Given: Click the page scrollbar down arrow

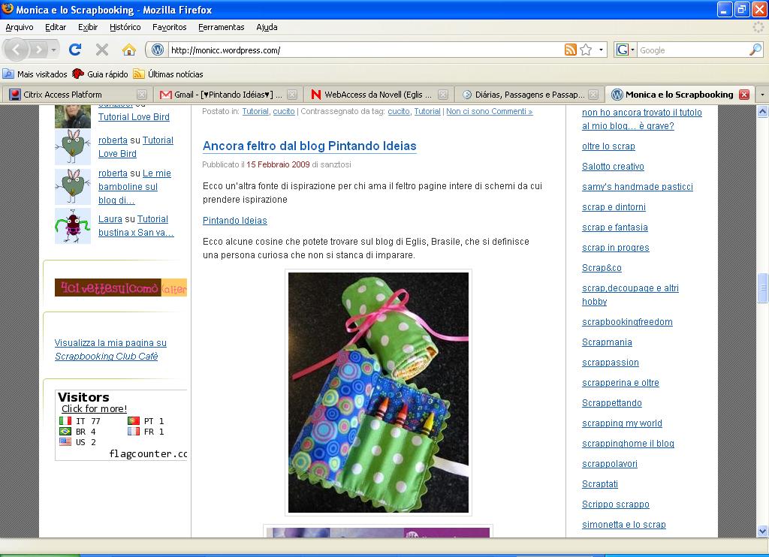Looking at the screenshot, I should point(763,531).
